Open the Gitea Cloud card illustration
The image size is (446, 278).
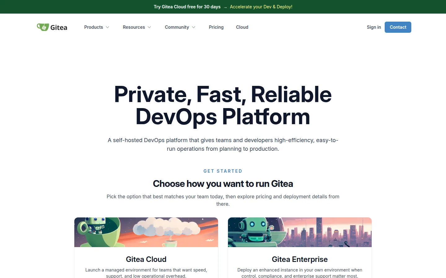pos(146,232)
